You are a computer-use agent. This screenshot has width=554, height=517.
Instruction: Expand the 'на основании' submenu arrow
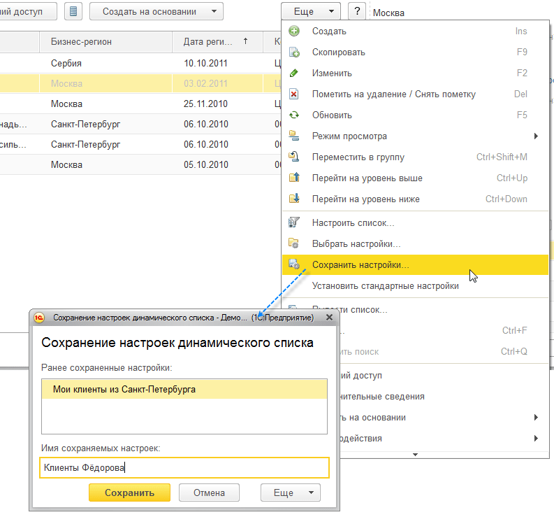536,417
